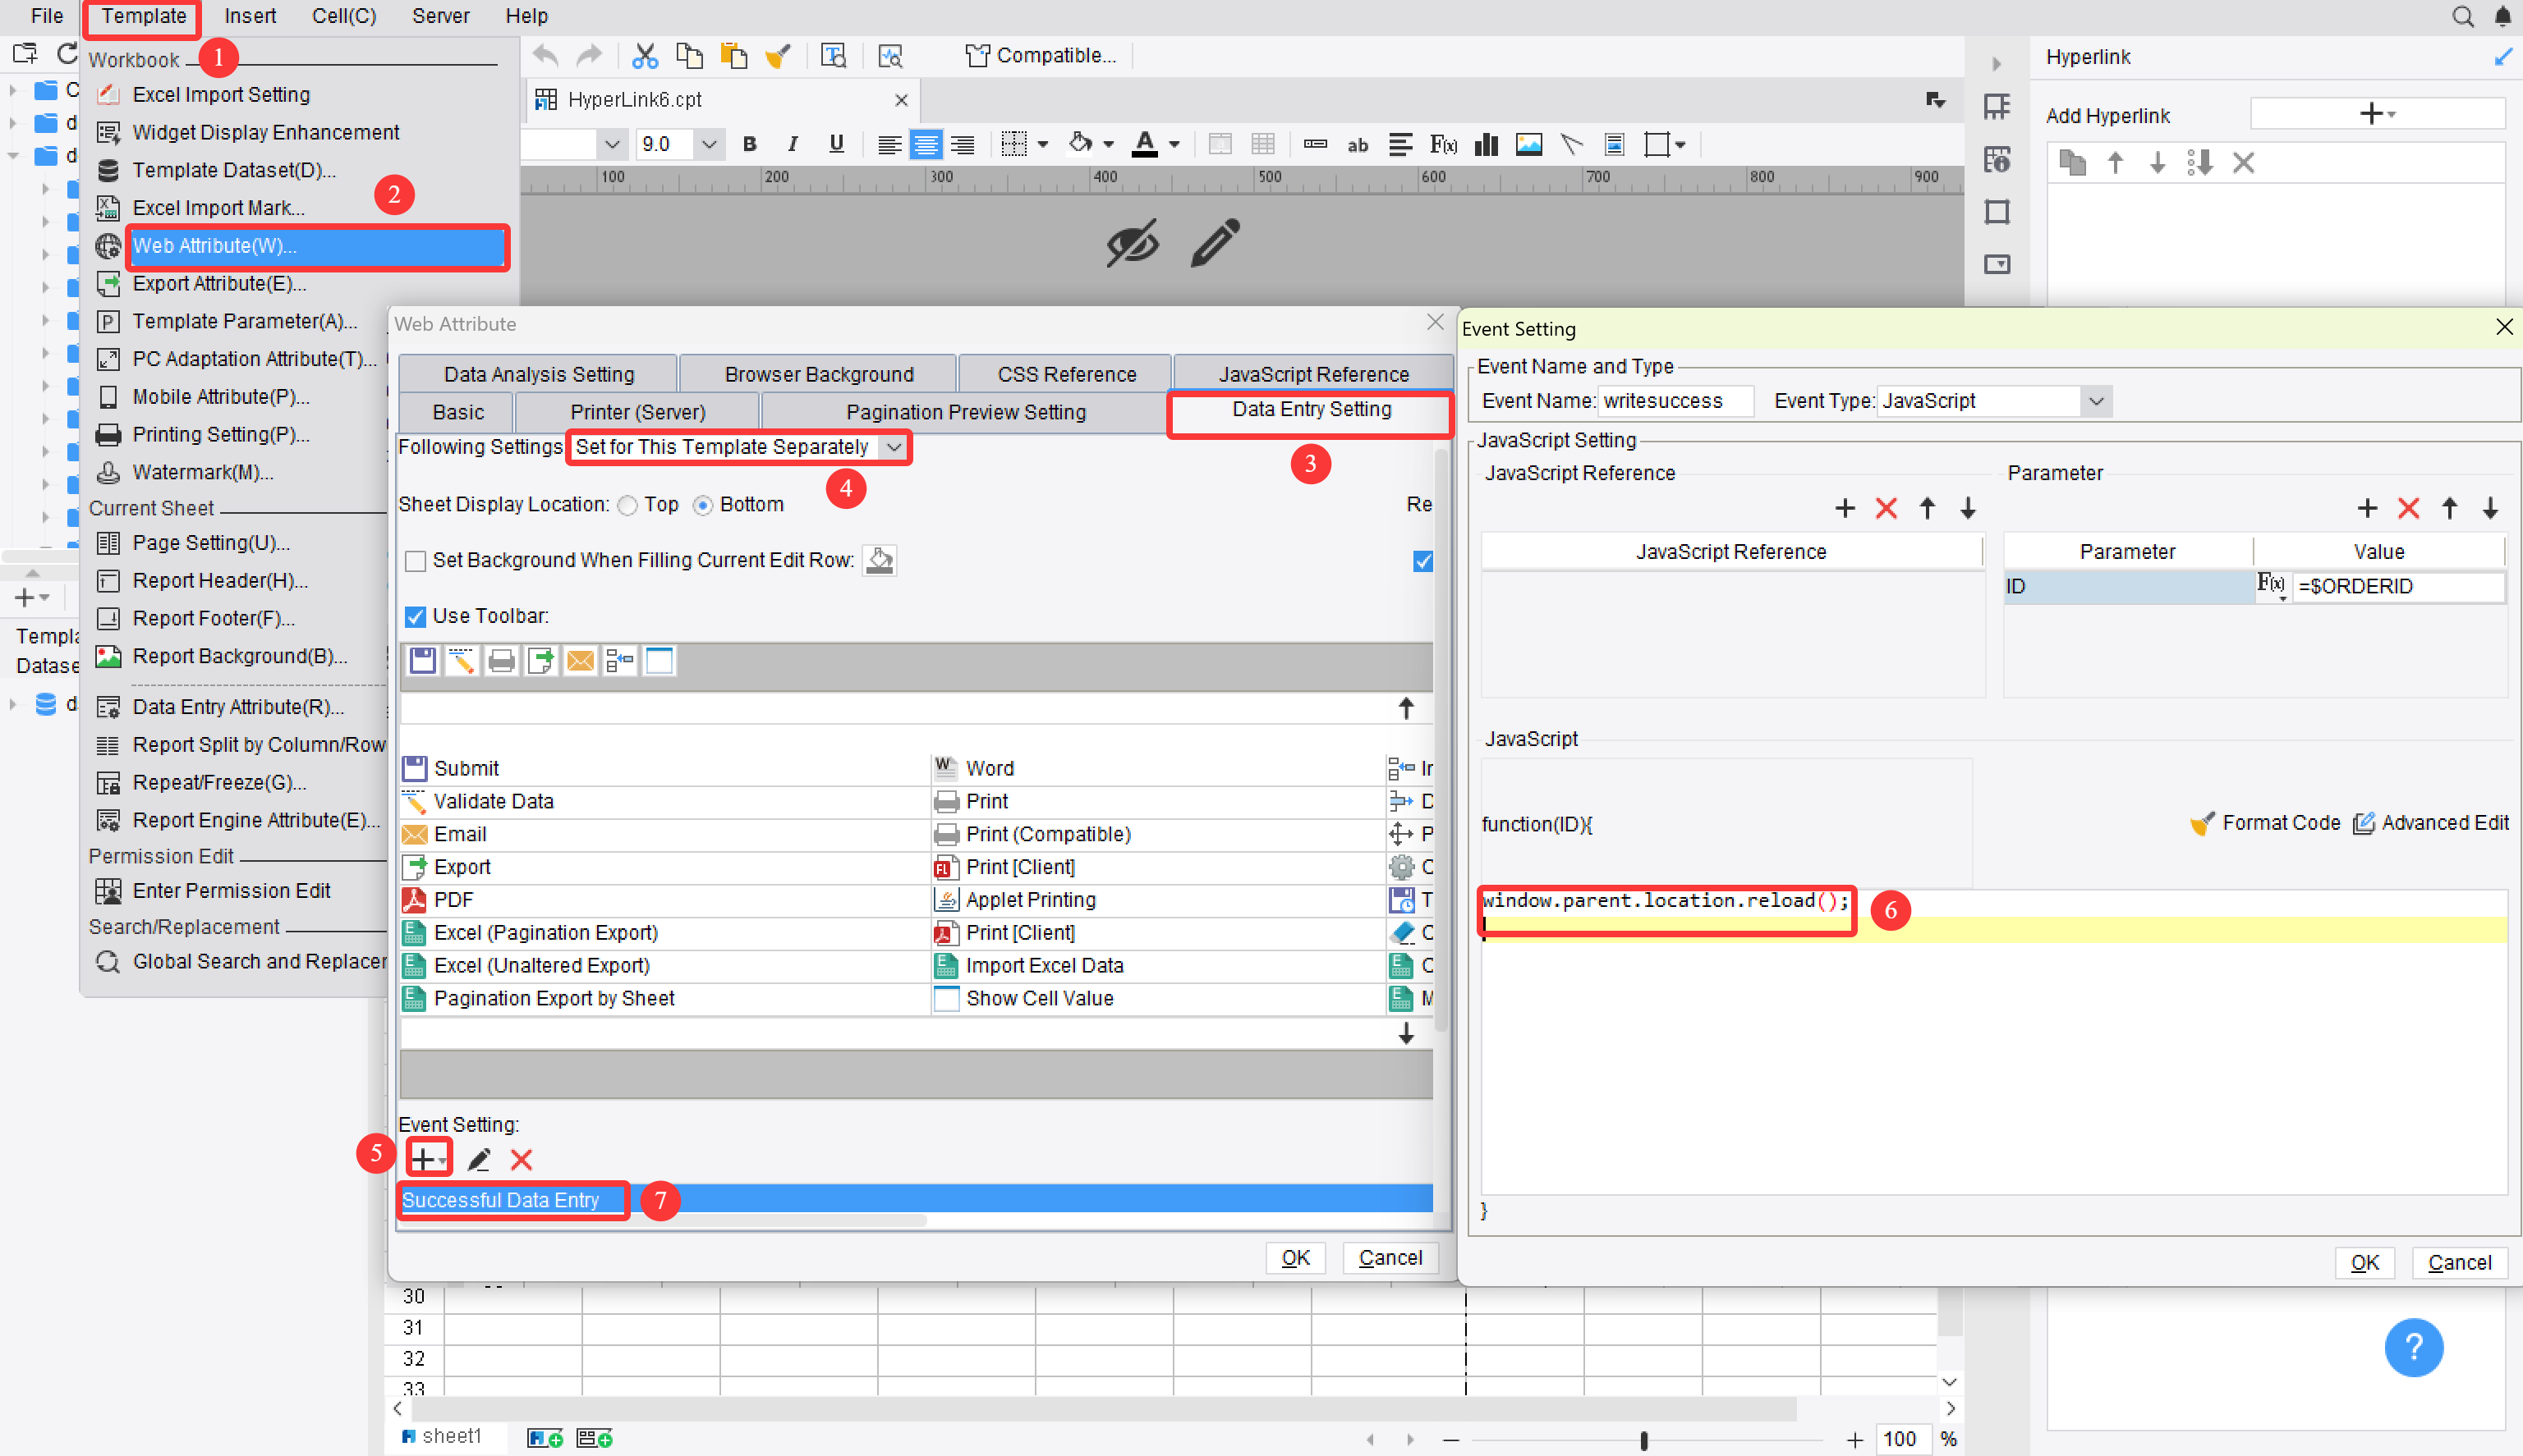Enable Set Background When Filling Current Edit Row
This screenshot has height=1456, width=2523.
click(416, 561)
